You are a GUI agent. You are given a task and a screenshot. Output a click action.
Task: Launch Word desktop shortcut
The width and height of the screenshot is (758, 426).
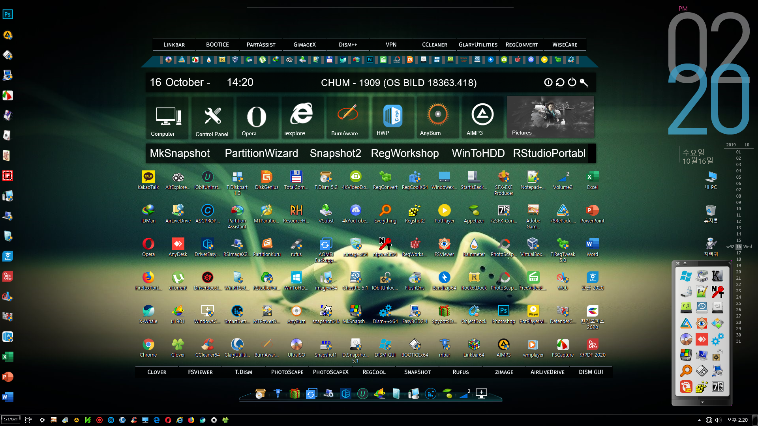click(x=592, y=247)
